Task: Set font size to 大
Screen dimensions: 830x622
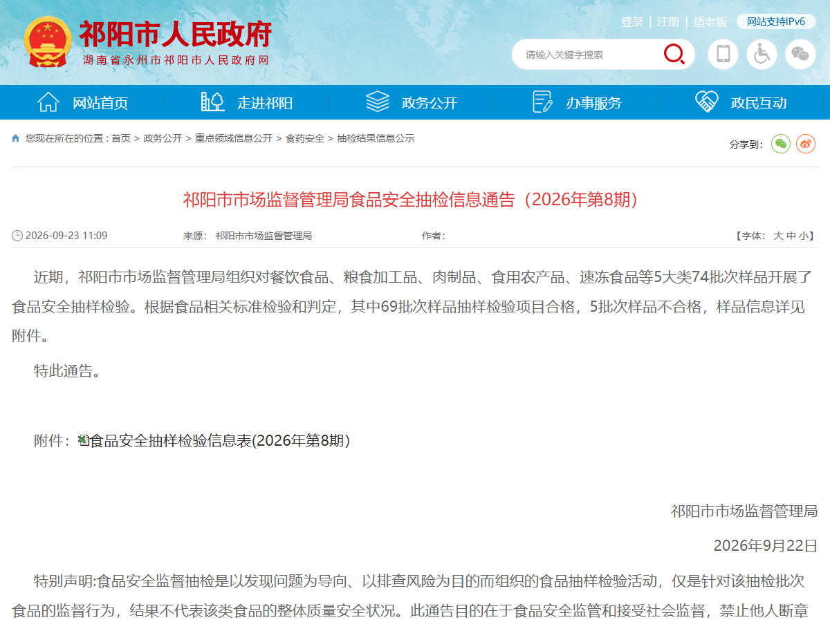Action: click(x=778, y=236)
